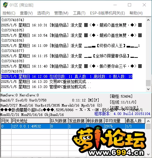
Task: Select the highlighted 在线总数: 11 log line
Action: tap(67, 76)
